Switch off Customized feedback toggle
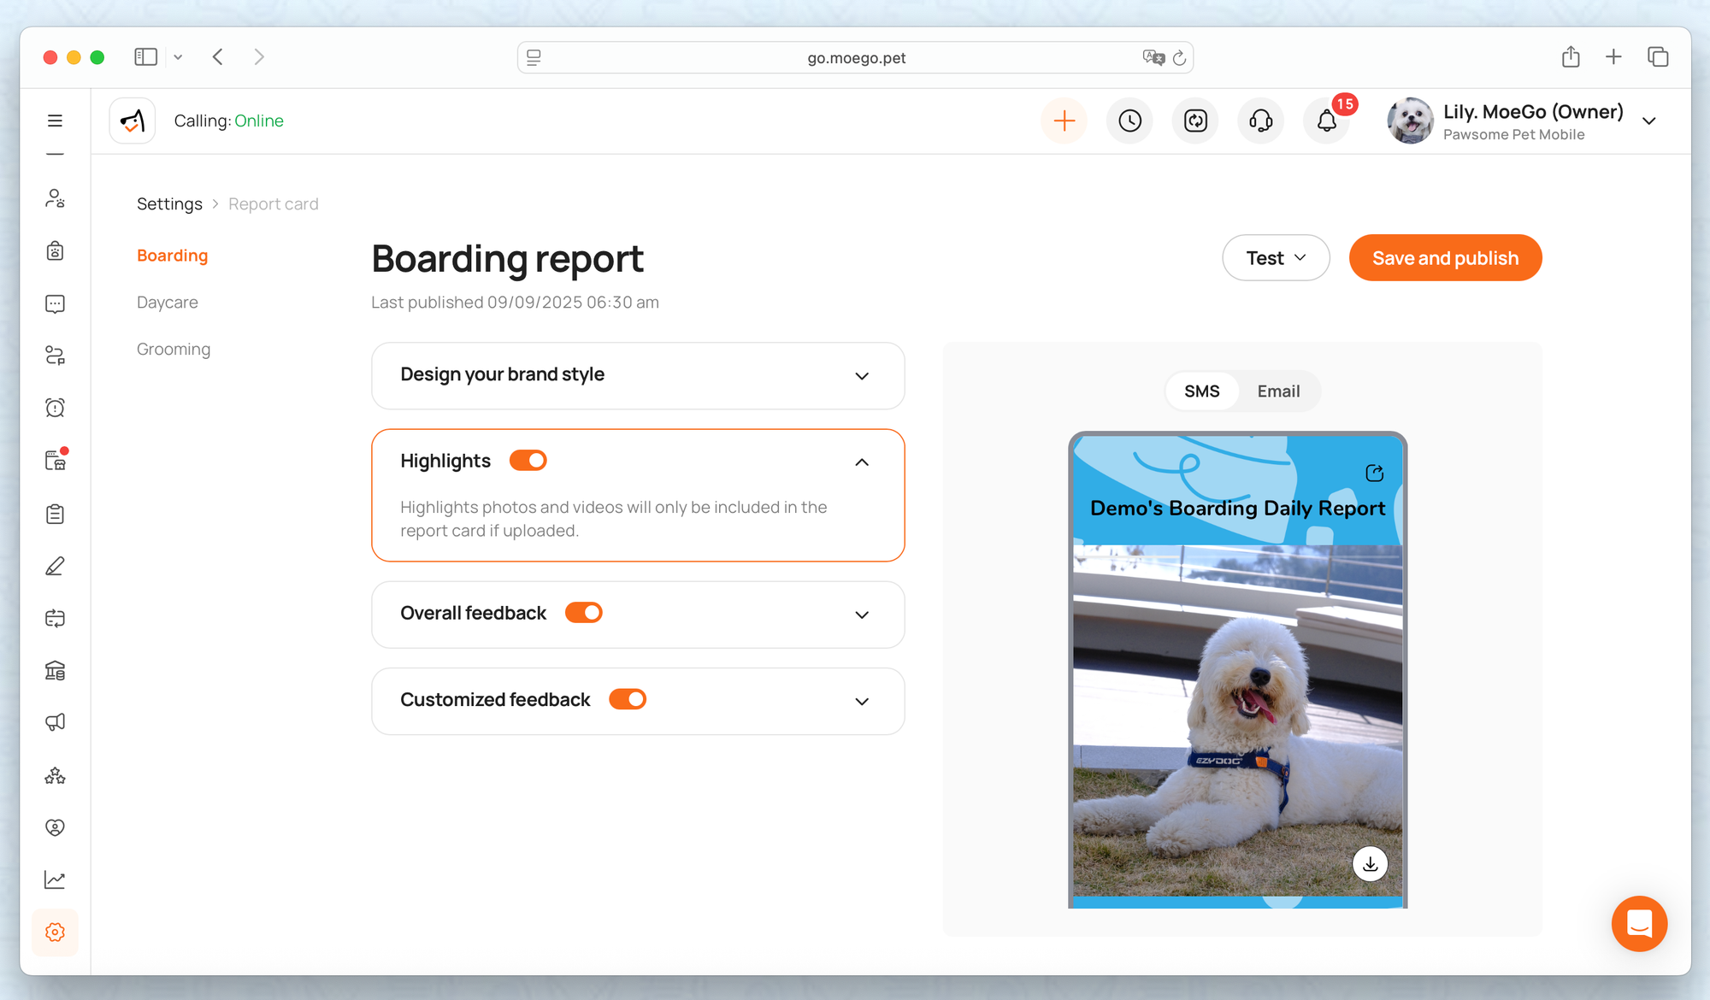 click(628, 699)
